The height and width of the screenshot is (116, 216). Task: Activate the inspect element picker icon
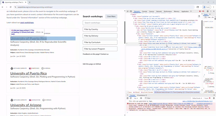[x=128, y=11]
